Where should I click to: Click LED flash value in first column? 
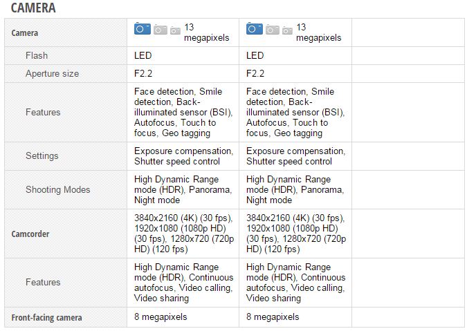click(x=143, y=55)
